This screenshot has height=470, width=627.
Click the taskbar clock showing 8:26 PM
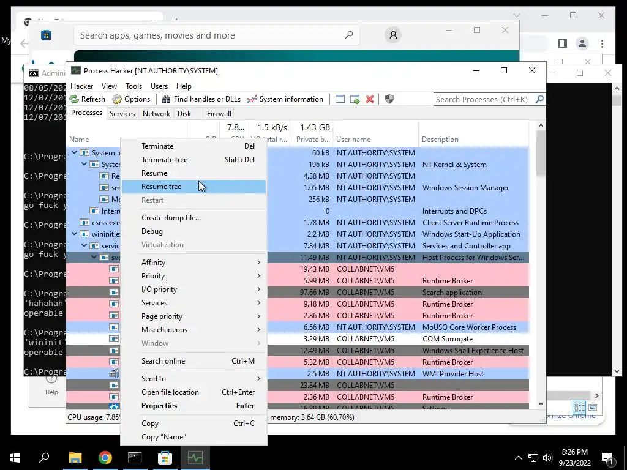(x=574, y=458)
